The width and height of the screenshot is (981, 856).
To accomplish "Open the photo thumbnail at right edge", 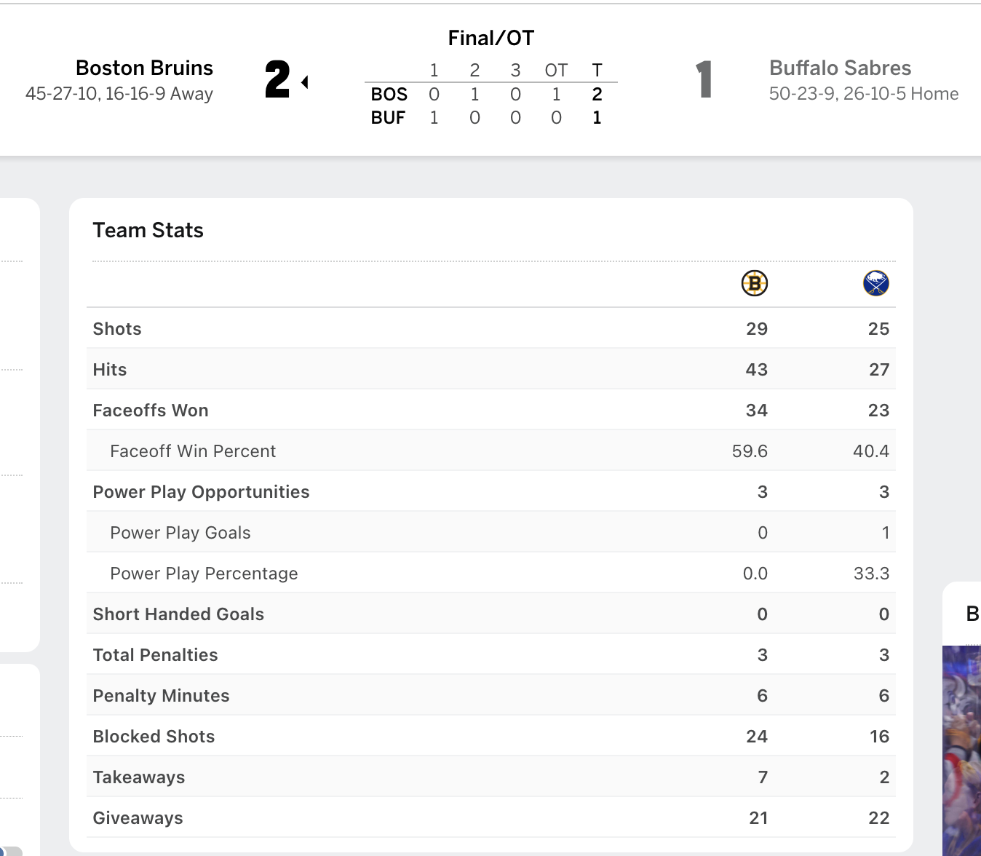I will (x=961, y=750).
